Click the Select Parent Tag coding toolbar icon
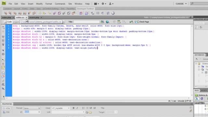Viewport: 208px width, 117px height. coord(3,50)
